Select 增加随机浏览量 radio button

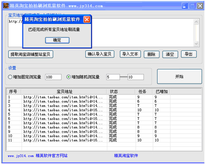(69, 77)
